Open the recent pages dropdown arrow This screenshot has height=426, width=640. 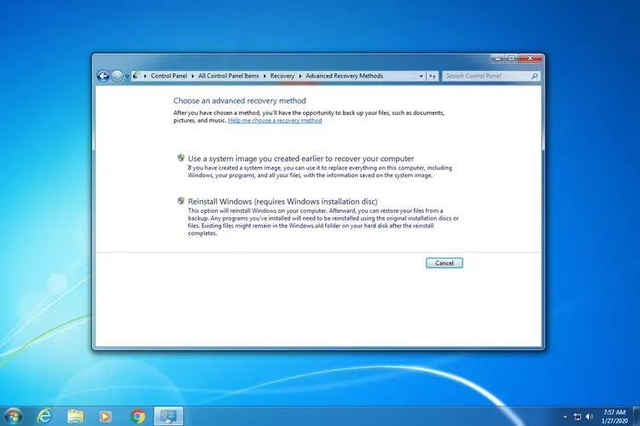[x=127, y=76]
